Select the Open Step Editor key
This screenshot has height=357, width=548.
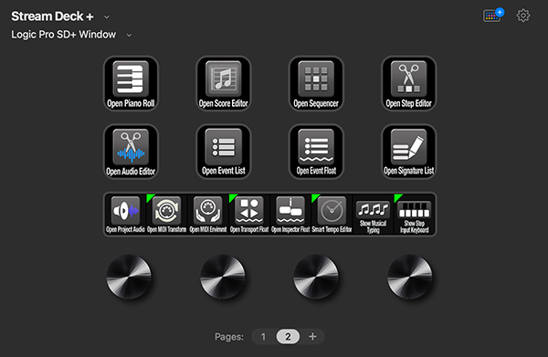point(408,84)
